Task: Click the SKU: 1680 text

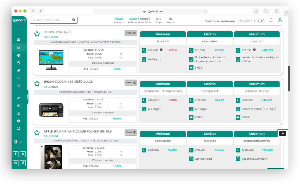Action: coord(51,37)
